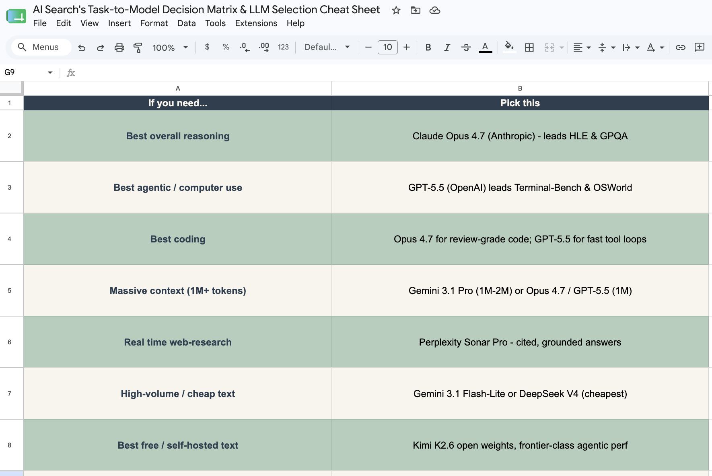Open the View menu
This screenshot has width=712, height=476.
[89, 23]
